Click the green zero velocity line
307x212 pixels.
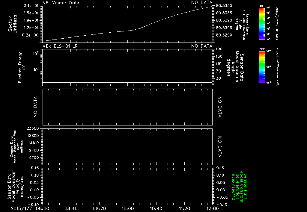point(127,190)
